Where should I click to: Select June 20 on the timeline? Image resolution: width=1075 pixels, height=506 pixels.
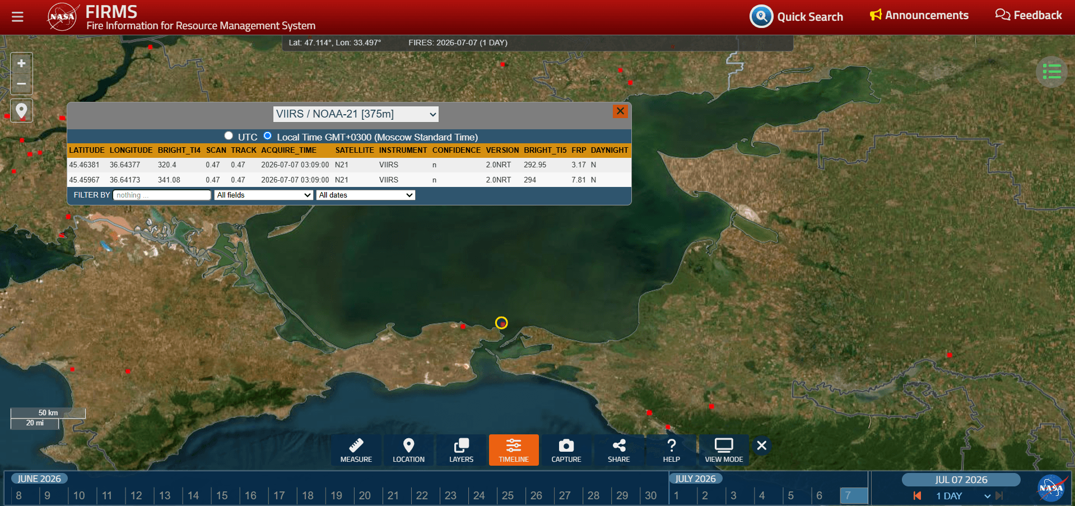point(365,495)
